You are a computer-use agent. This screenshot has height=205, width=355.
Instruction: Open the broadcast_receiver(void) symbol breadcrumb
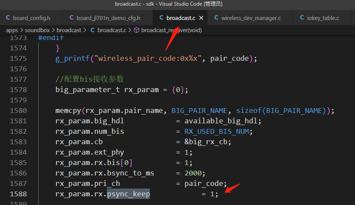click(x=171, y=30)
